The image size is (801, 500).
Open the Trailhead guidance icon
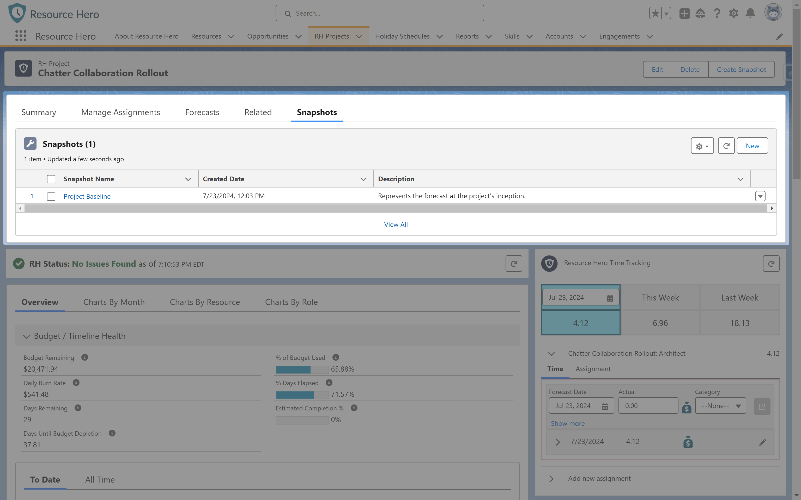(700, 14)
